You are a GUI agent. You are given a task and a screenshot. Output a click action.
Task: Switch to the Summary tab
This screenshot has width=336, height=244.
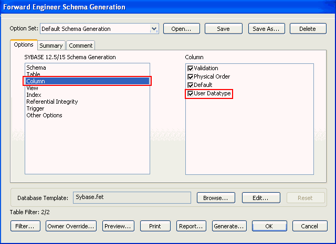51,46
